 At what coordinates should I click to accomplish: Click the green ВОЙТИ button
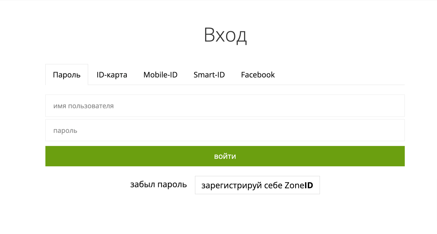[225, 156]
